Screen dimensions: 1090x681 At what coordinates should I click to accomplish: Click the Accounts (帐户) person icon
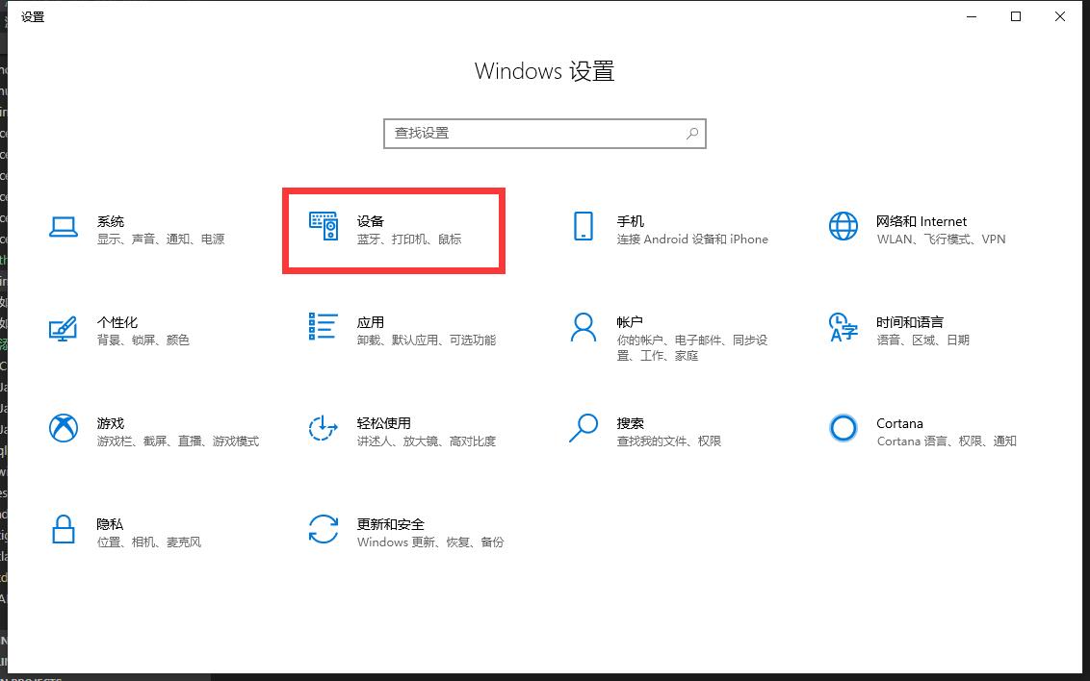(x=583, y=328)
